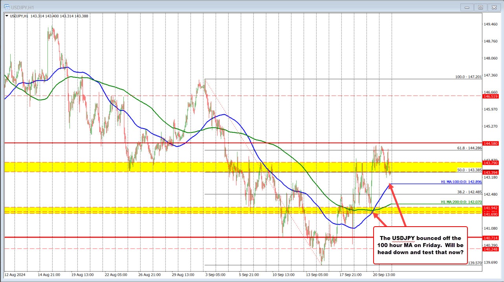Click the 12 Aug 2024 time axis label

coord(15,275)
